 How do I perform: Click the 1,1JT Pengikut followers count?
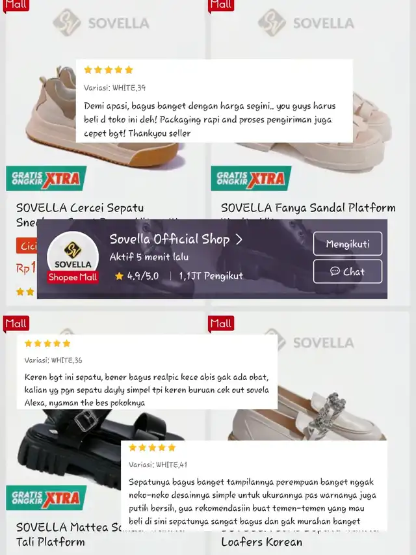211,276
